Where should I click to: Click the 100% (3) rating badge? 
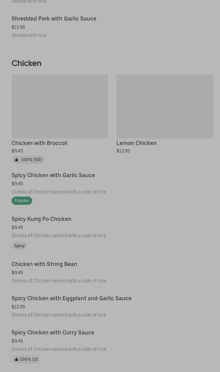pos(29,359)
